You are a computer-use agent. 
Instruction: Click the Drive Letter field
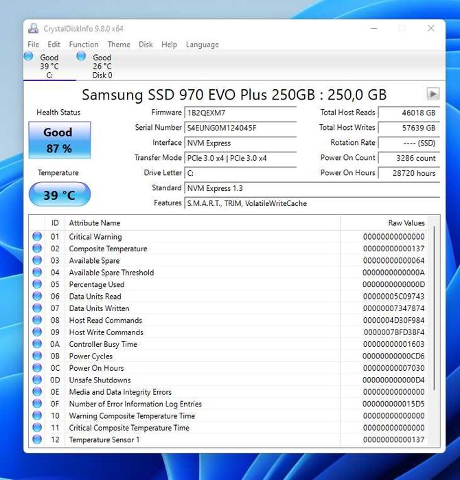click(240, 173)
